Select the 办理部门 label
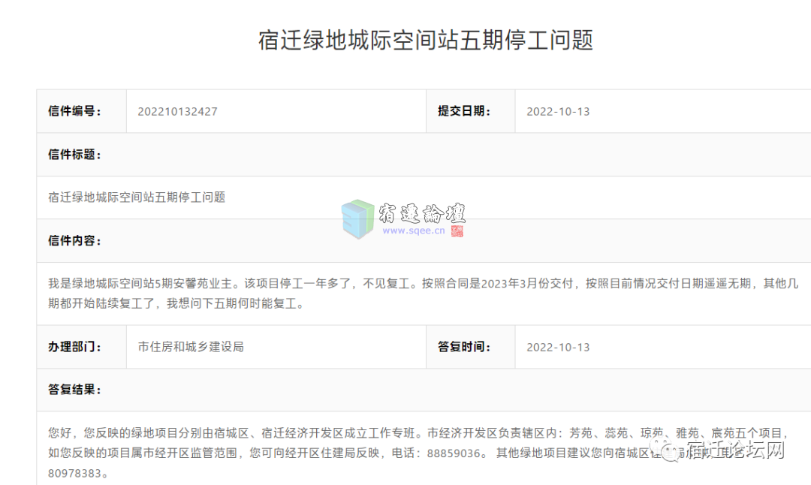The image size is (811, 485). tap(74, 347)
